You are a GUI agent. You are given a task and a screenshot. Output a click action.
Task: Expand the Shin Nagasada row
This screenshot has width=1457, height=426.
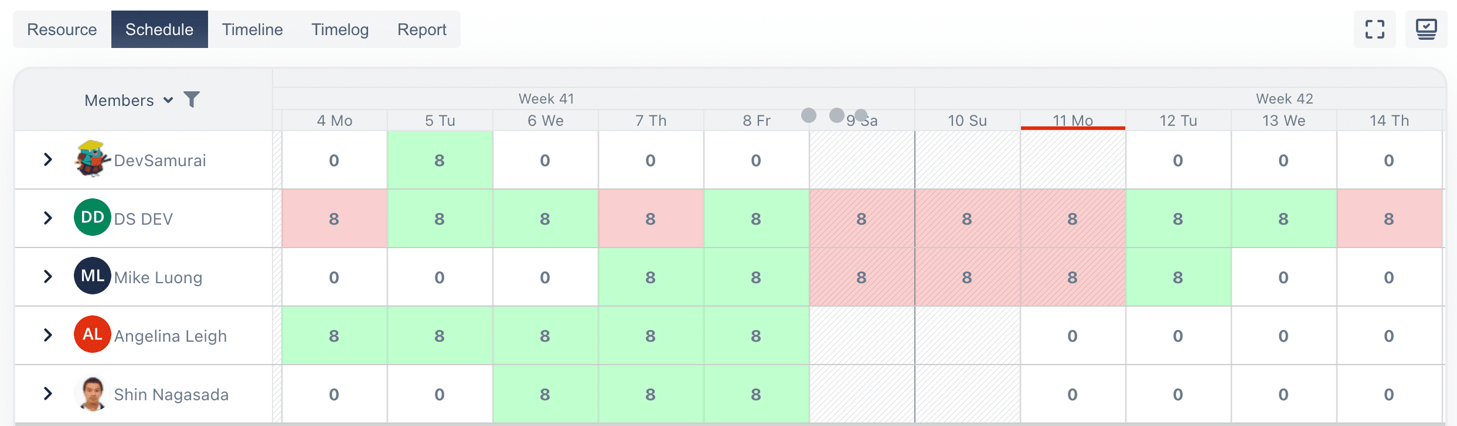point(48,393)
